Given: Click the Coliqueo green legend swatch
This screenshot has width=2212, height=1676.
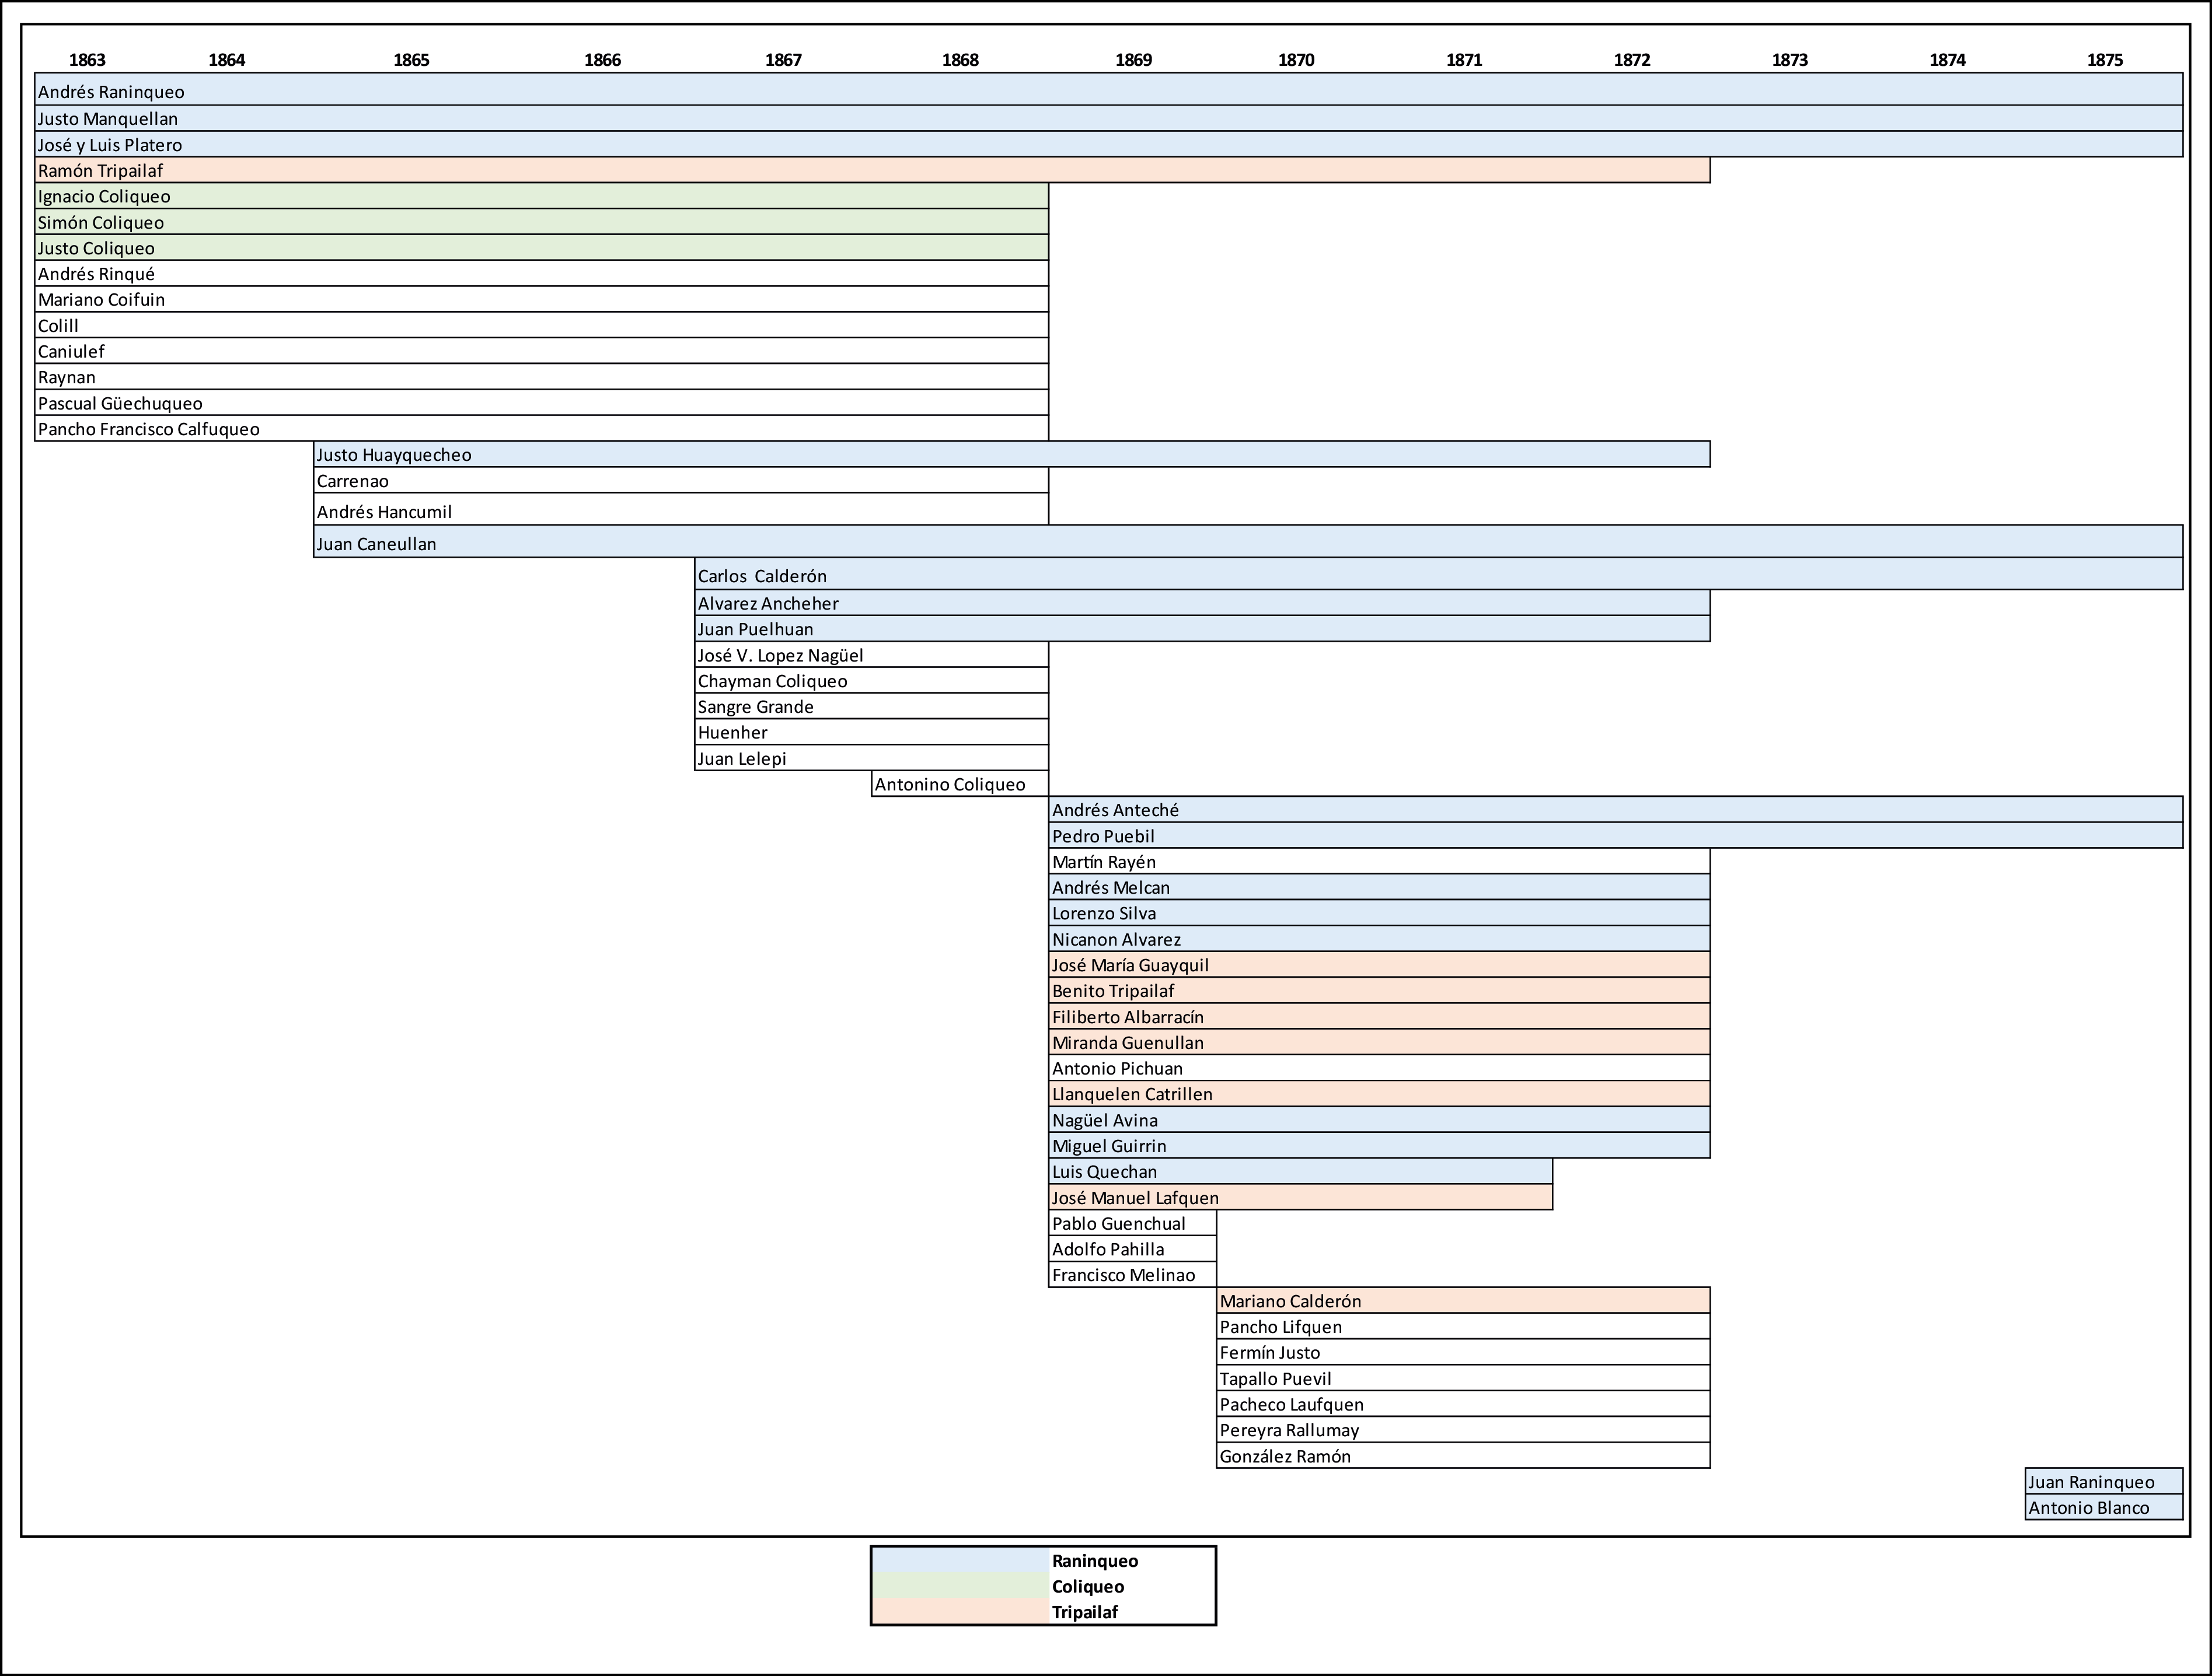Looking at the screenshot, I should [960, 1586].
